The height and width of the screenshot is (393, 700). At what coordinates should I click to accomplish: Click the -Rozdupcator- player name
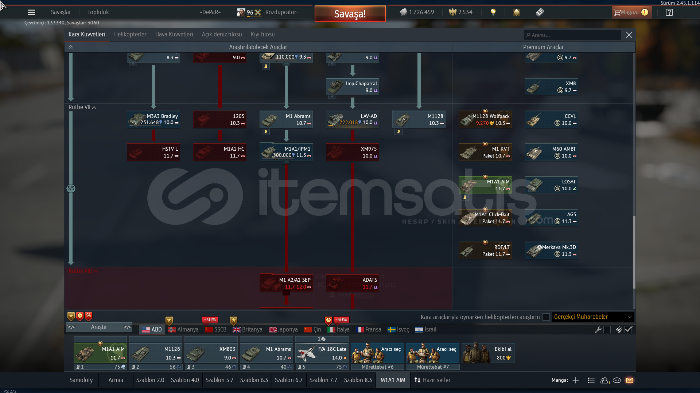(281, 12)
